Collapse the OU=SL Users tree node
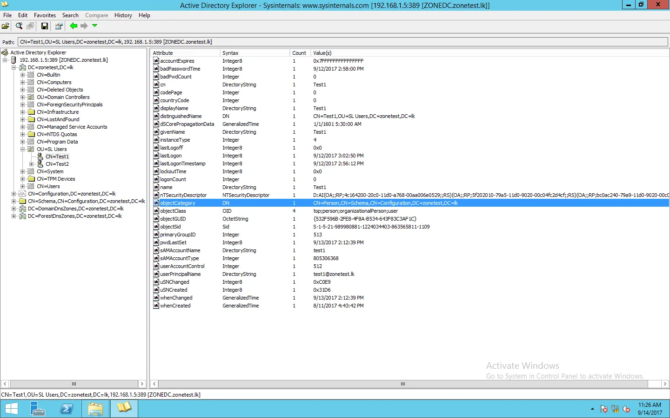This screenshot has height=418, width=670. 23,149
